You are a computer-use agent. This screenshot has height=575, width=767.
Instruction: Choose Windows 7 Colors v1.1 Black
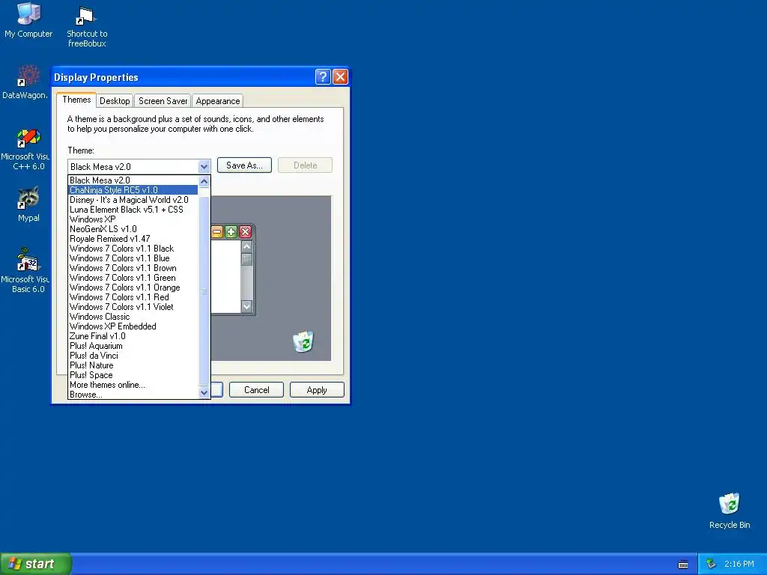coord(133,249)
